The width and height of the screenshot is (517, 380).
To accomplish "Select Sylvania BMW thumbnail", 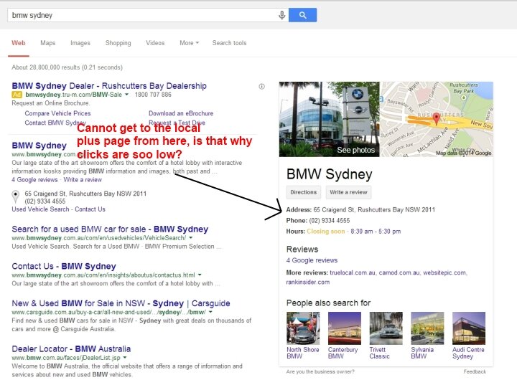I will (427, 328).
